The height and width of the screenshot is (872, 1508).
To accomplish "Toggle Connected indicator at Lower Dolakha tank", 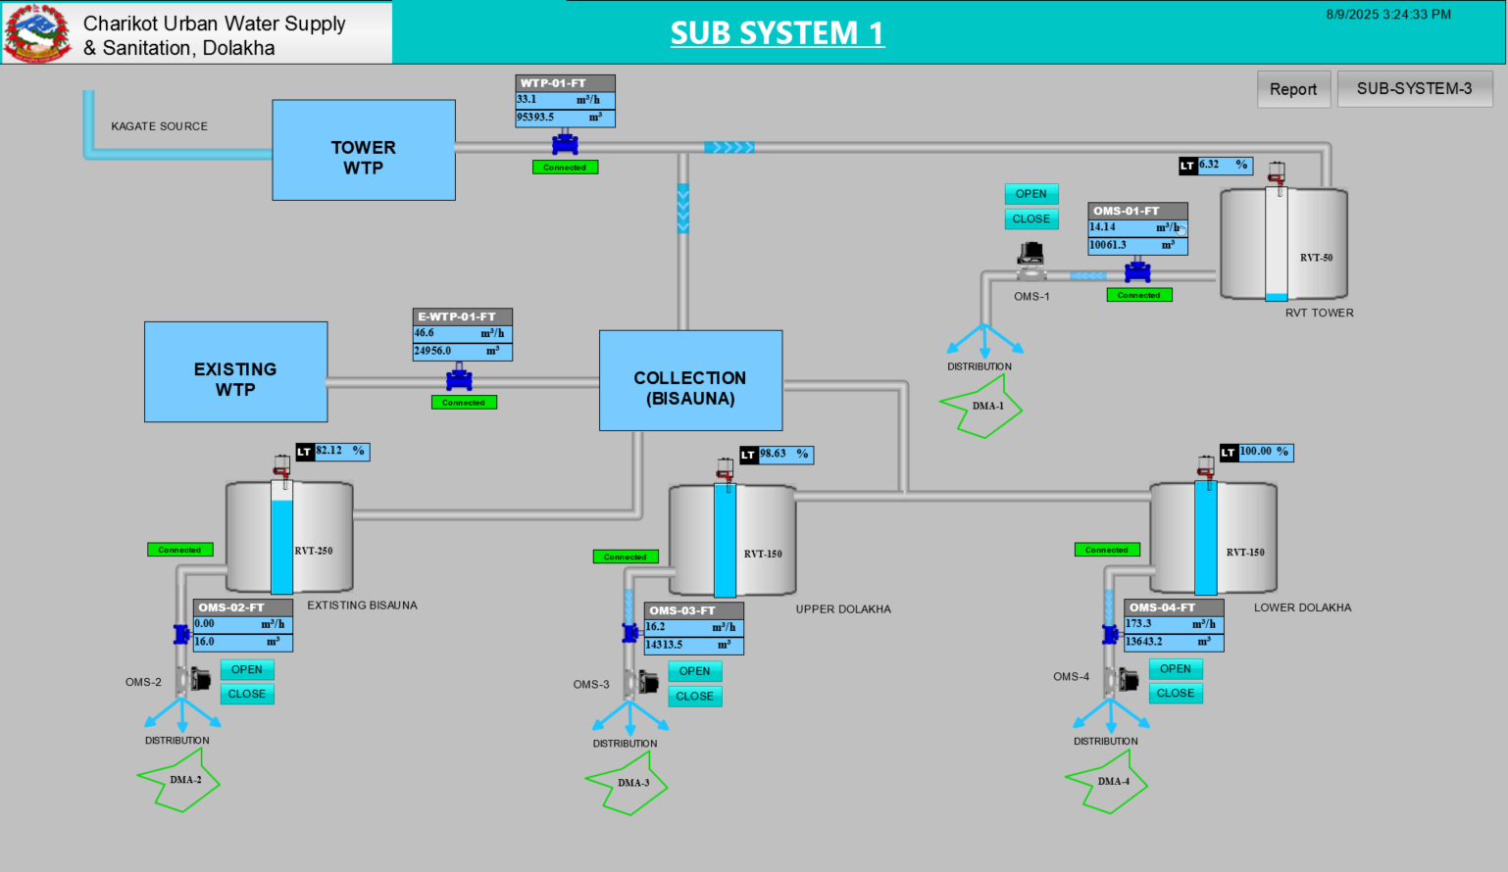I will pos(1106,550).
